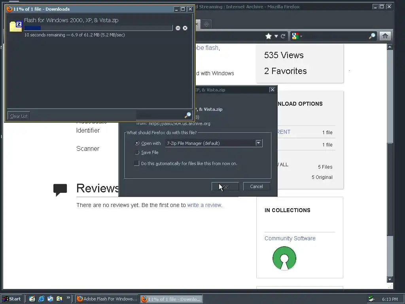Open the search engine selector dropdown
The width and height of the screenshot is (405, 304).
pos(301,36)
